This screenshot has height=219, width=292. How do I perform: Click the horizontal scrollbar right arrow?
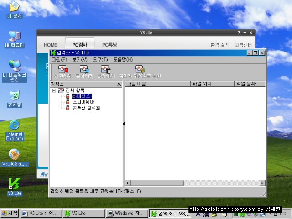262,183
